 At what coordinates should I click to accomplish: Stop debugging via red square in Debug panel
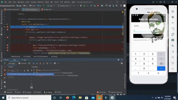[x=5, y=70]
